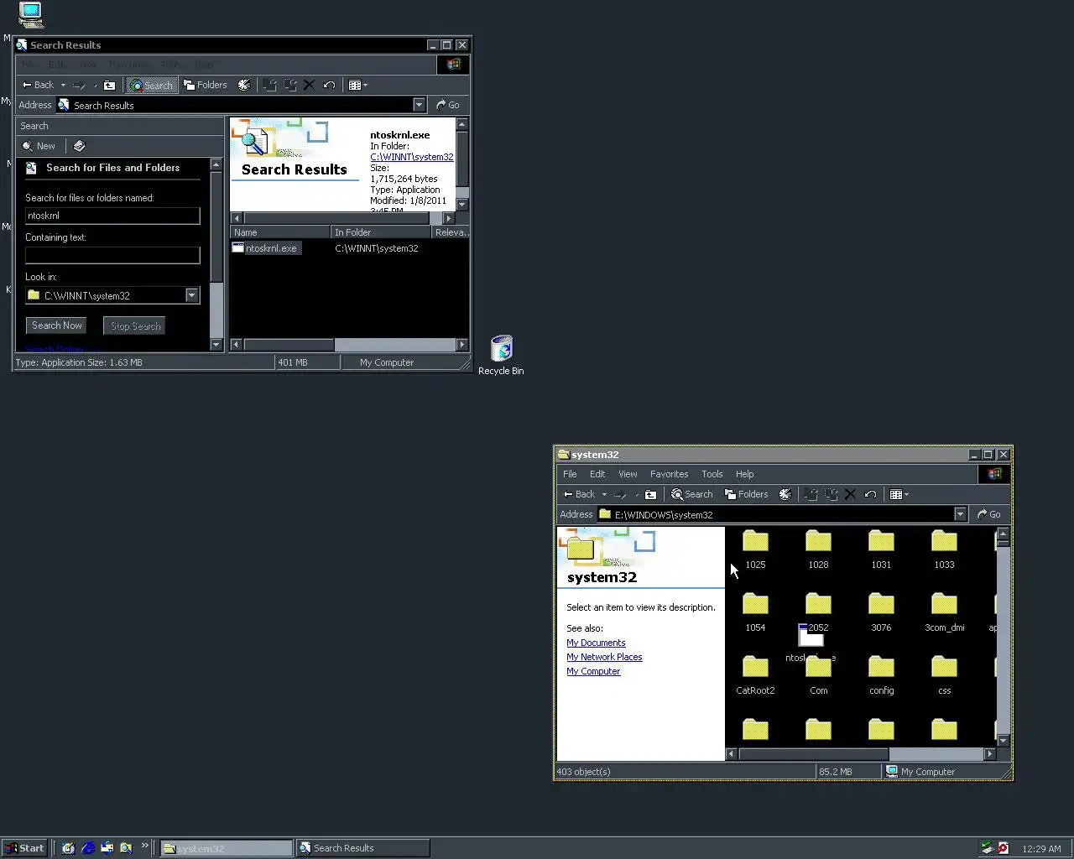
Task: Open My Computer link in system32 pane
Action: tap(593, 671)
